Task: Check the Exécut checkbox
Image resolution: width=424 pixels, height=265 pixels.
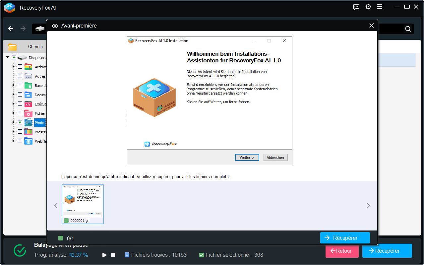Action: click(x=20, y=104)
